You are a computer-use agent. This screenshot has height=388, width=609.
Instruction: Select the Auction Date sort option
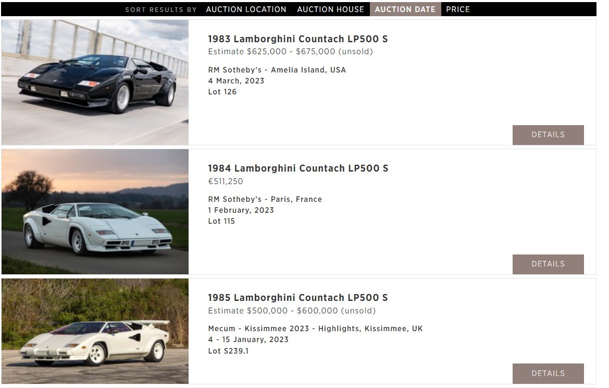(405, 9)
